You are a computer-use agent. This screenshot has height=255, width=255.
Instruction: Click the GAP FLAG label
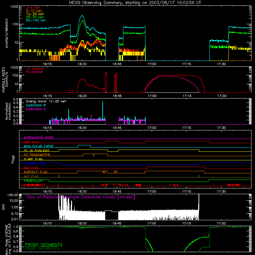click(x=31, y=142)
